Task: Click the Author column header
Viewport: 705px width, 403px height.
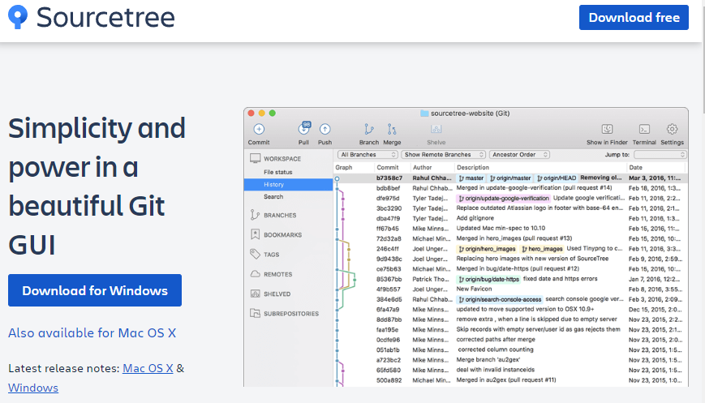Action: (422, 167)
